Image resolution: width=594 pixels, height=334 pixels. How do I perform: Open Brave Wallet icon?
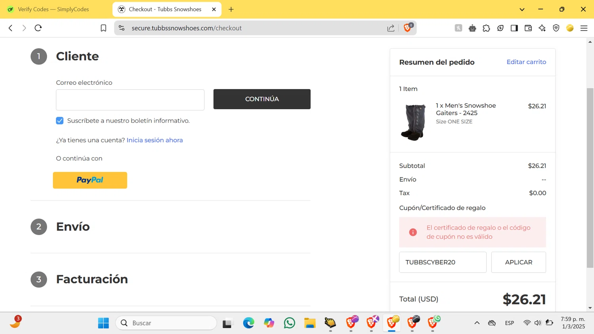pos(528,28)
